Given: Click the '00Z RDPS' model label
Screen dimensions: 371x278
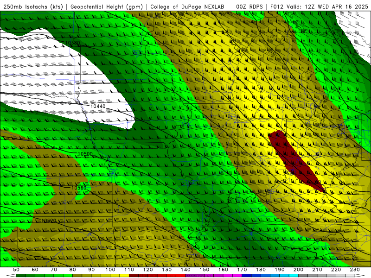Looking at the screenshot, I should point(249,6).
